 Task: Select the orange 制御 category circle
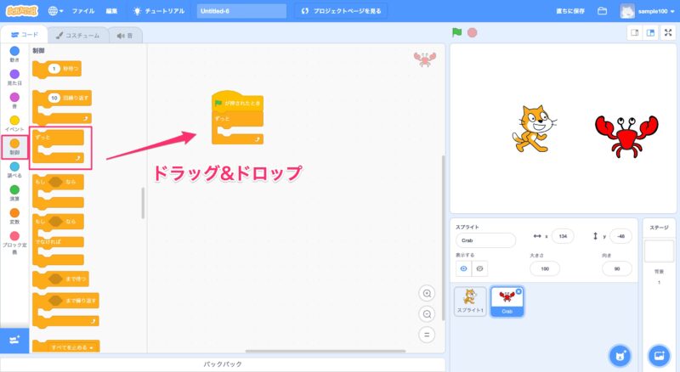tap(14, 144)
